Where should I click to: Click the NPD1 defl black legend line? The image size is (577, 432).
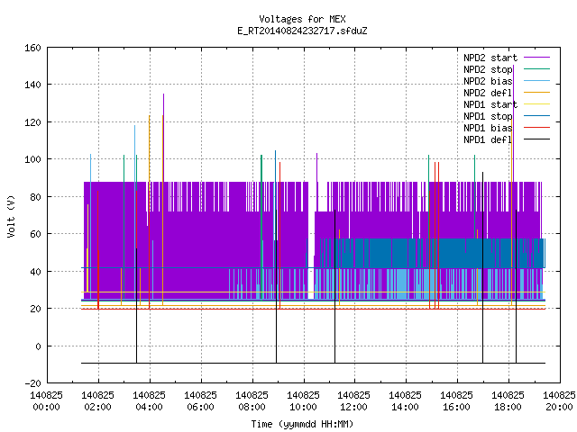[536, 139]
